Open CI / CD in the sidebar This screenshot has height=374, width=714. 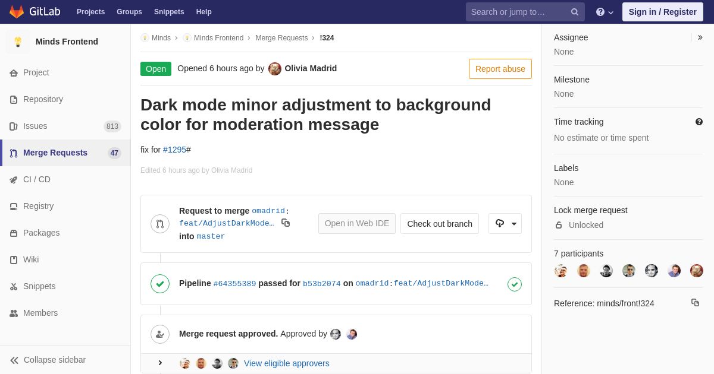[36, 179]
